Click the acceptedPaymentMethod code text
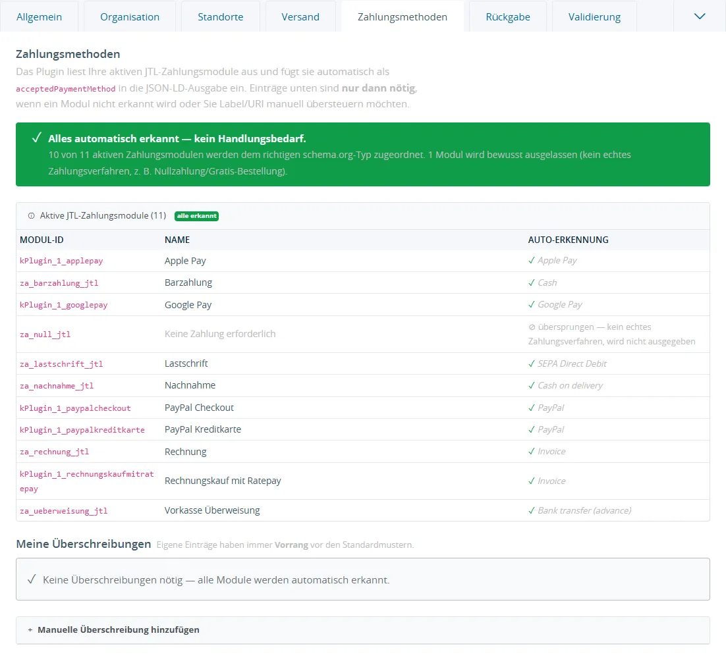Screen dimensions: 726x671 66,89
